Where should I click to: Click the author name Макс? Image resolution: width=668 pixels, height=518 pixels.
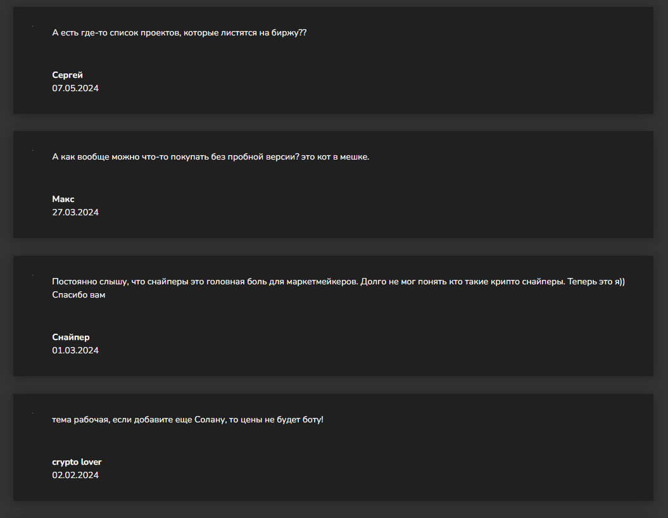[63, 199]
